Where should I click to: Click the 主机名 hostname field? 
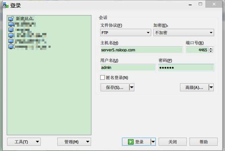click(141, 50)
